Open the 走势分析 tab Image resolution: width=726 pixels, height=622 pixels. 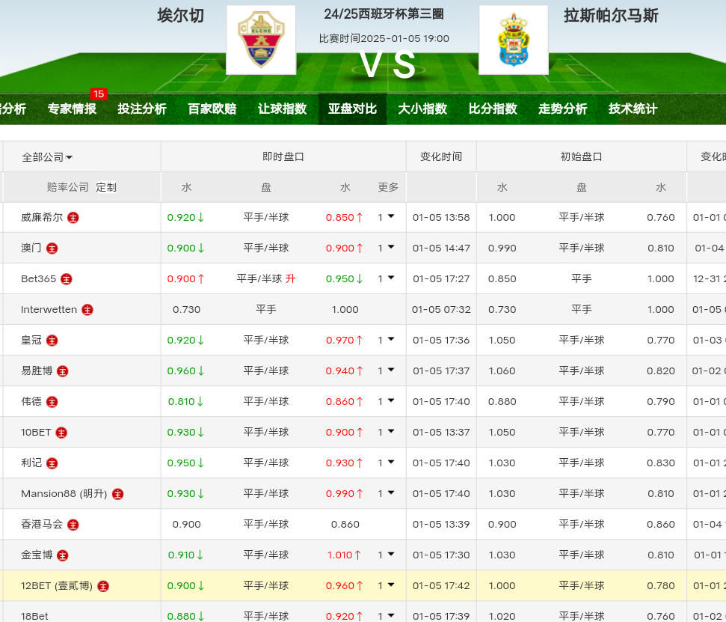562,109
